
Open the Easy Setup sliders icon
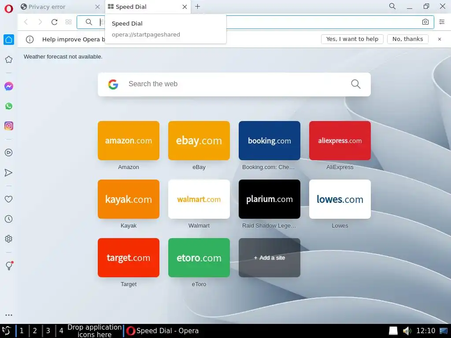tap(442, 22)
